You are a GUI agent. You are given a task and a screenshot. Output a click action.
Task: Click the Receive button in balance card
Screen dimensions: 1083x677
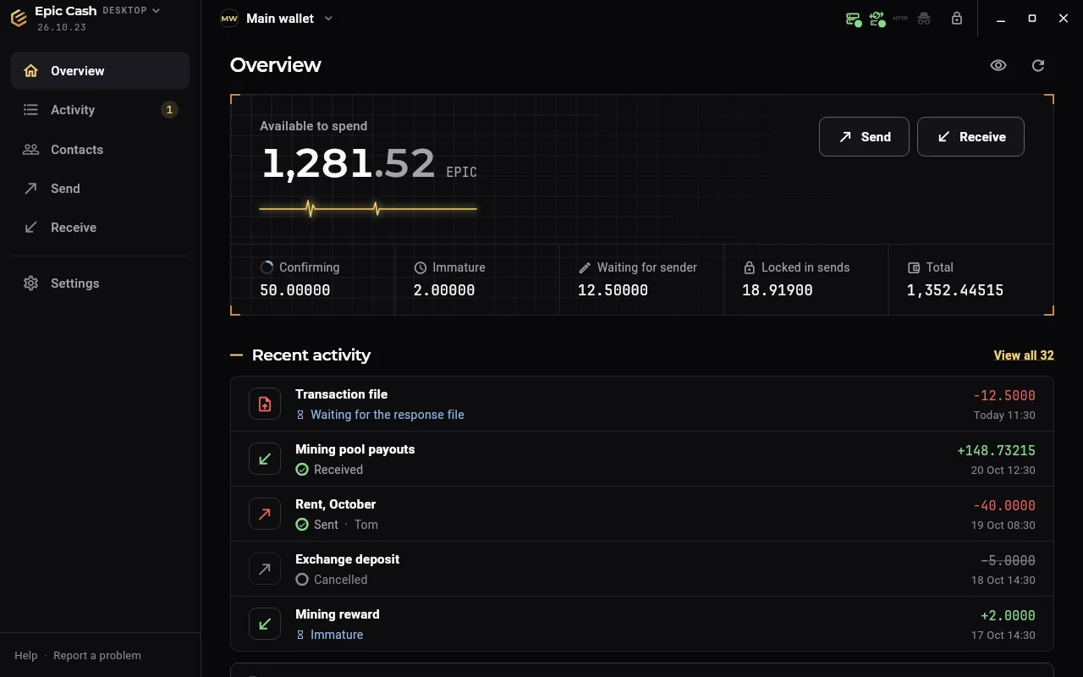[x=970, y=136]
